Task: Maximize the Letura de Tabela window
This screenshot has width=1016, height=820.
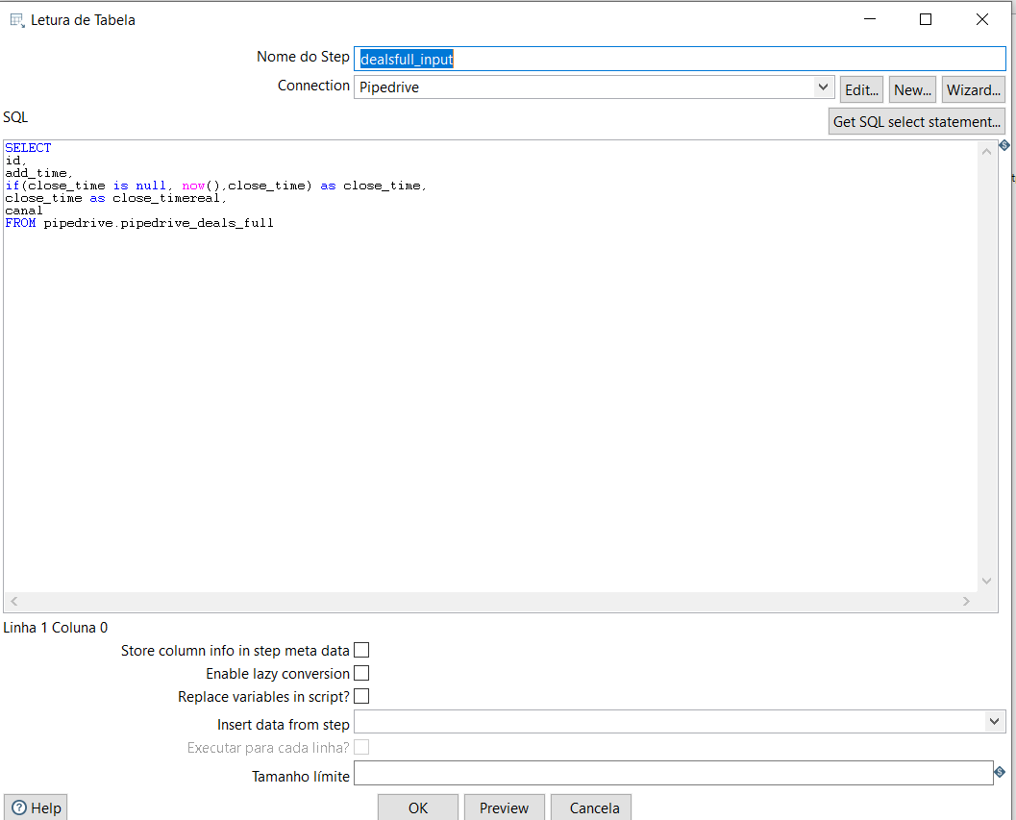Action: 926,19
